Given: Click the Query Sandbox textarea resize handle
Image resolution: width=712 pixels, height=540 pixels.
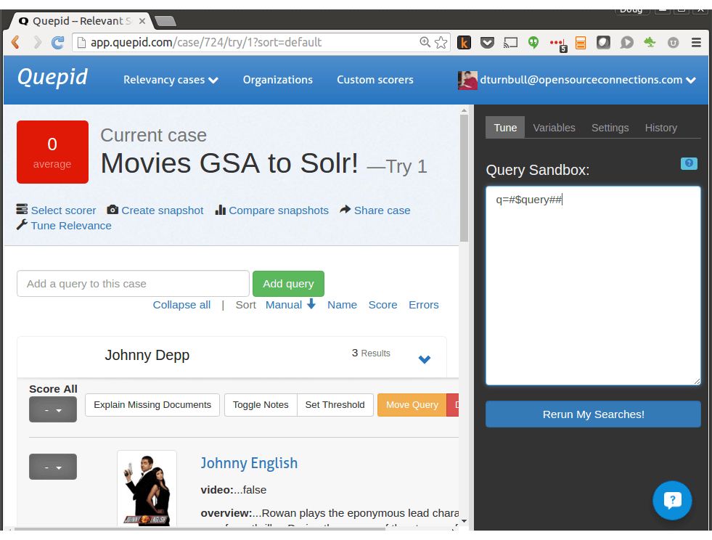Looking at the screenshot, I should tap(697, 381).
